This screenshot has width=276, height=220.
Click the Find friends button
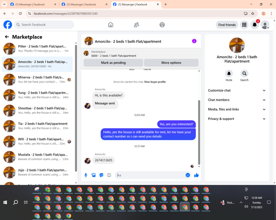[x=227, y=25]
